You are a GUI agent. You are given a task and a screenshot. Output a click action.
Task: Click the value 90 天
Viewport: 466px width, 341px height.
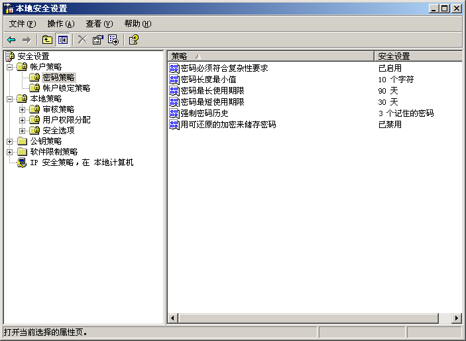pos(388,91)
